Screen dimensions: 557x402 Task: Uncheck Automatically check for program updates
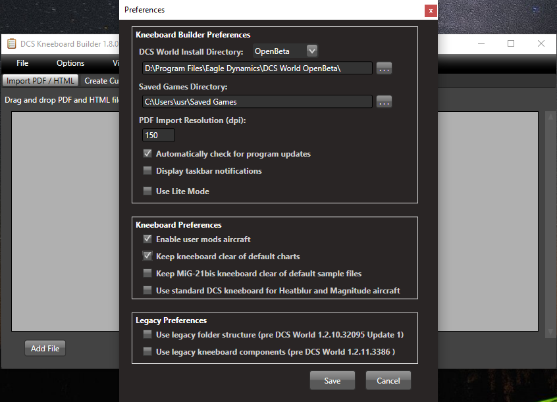(x=147, y=153)
